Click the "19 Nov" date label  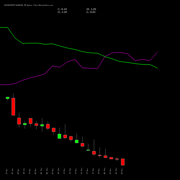click(99, 171)
